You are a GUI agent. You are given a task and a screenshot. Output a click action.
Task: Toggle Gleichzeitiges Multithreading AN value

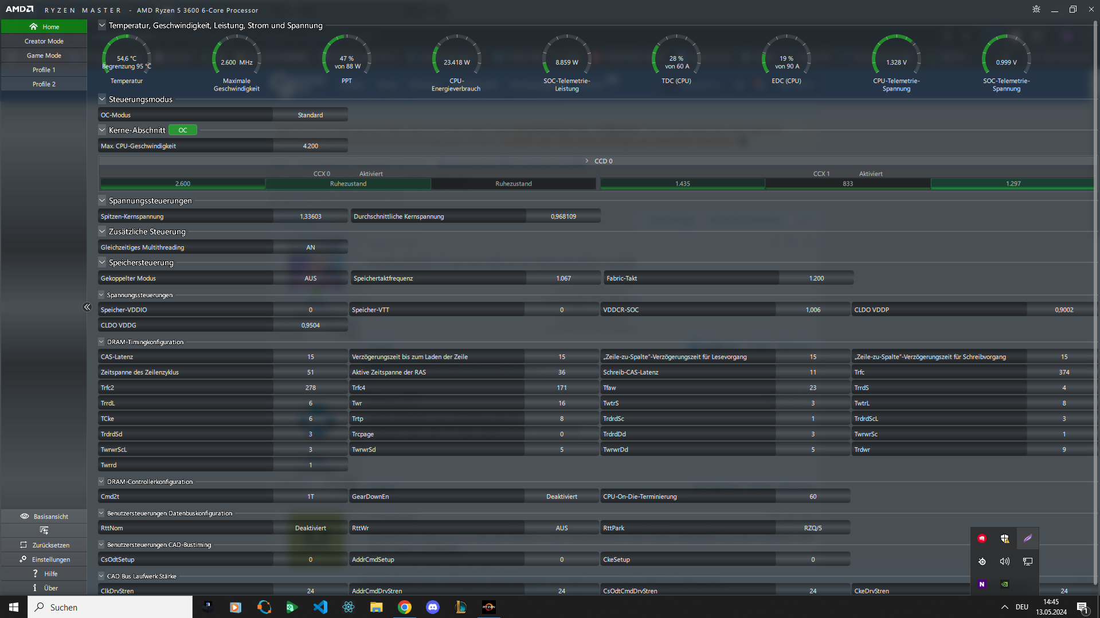click(311, 247)
